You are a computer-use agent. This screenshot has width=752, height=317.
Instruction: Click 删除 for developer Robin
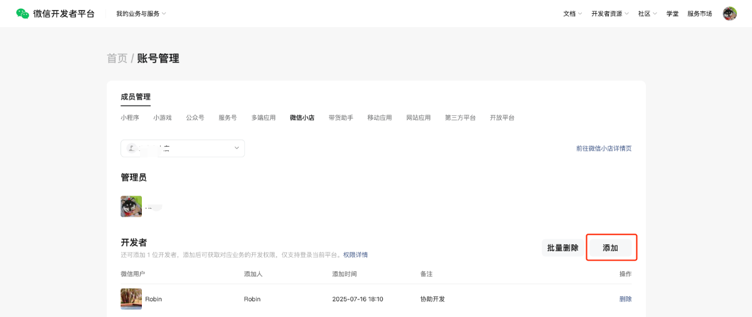[x=625, y=299]
